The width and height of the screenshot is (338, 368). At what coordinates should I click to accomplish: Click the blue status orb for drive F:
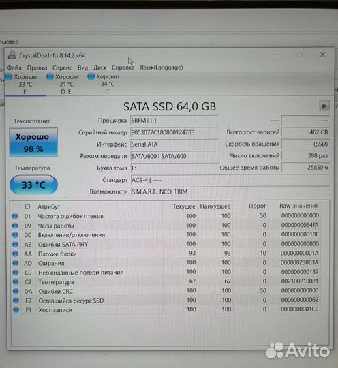coord(9,77)
